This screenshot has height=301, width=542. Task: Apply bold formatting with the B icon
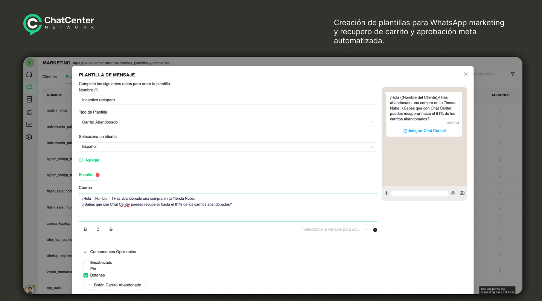click(85, 229)
